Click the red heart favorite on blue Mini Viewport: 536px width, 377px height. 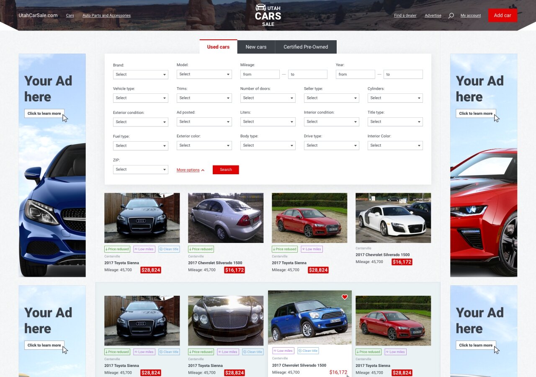[345, 297]
